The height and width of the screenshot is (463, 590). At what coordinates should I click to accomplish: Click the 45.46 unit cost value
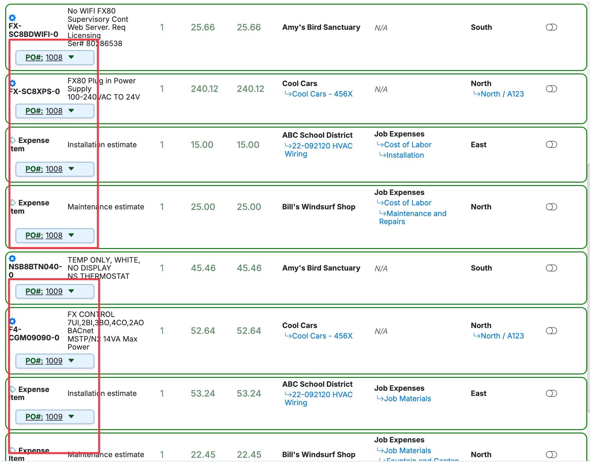pos(203,268)
